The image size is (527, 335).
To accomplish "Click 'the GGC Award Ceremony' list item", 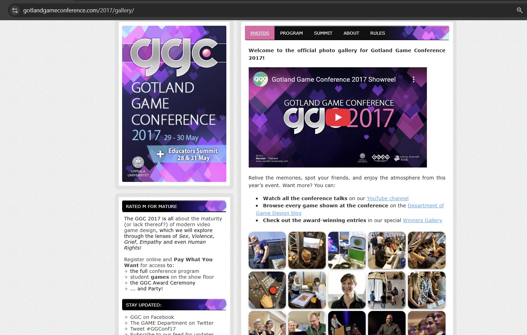I will [162, 283].
